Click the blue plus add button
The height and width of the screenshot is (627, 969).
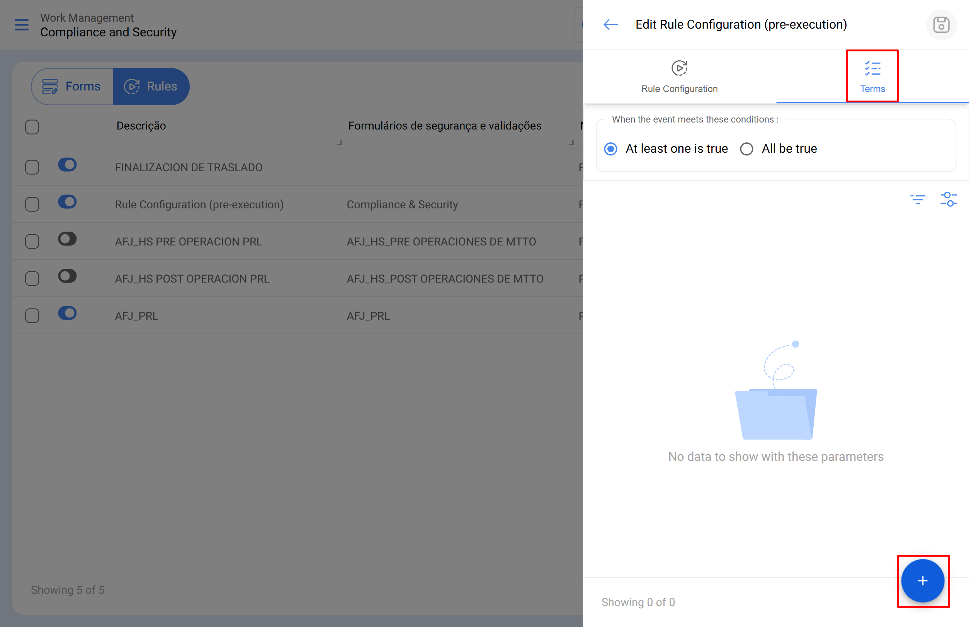click(922, 581)
